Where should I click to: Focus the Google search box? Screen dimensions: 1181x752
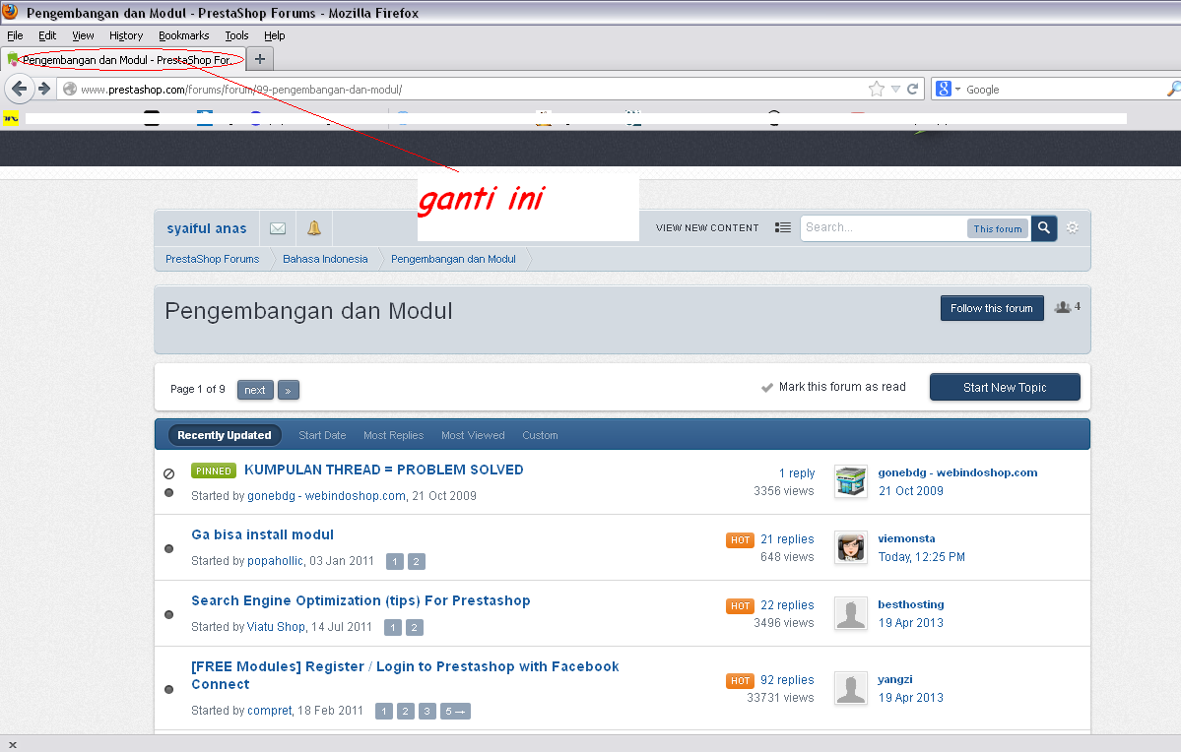tap(1065, 89)
